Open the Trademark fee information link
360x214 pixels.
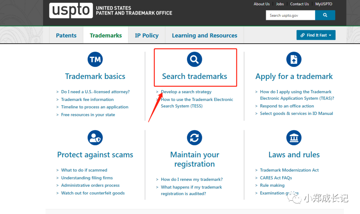(x=87, y=99)
